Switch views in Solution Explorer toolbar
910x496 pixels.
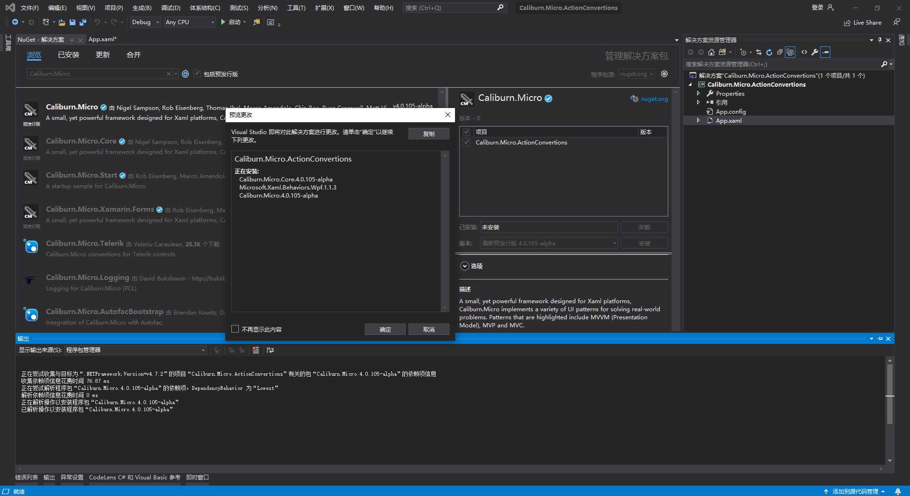[x=723, y=52]
